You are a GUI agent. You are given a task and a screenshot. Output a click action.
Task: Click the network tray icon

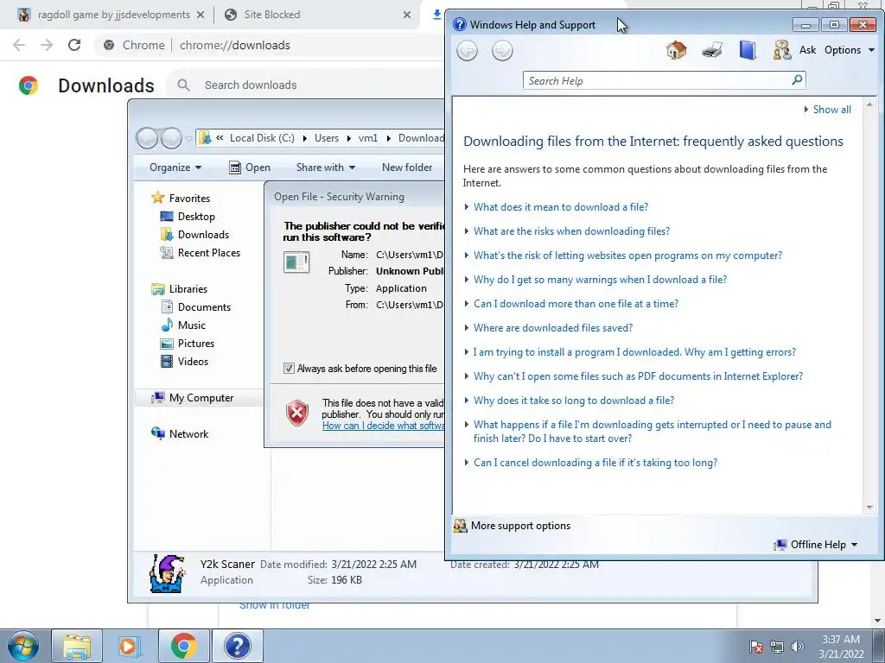point(777,647)
